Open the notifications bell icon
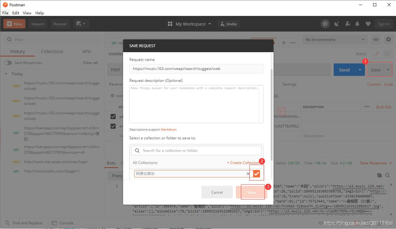Viewport: 396px width, 229px height. coord(357,24)
